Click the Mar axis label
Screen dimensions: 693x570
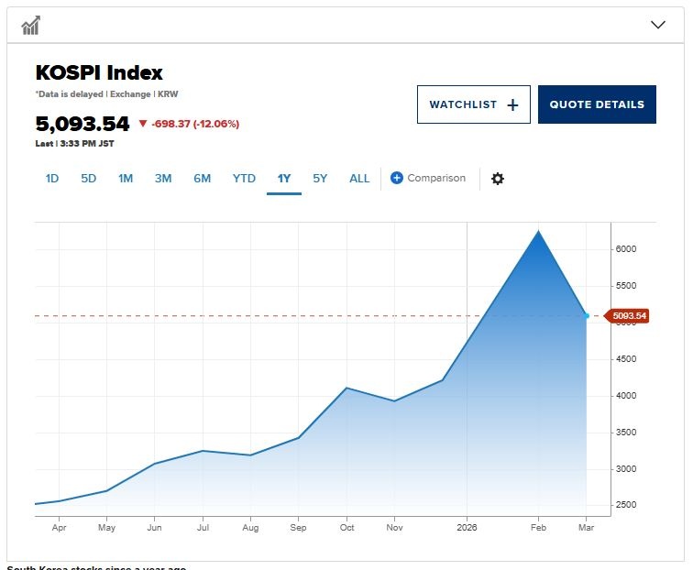[586, 528]
